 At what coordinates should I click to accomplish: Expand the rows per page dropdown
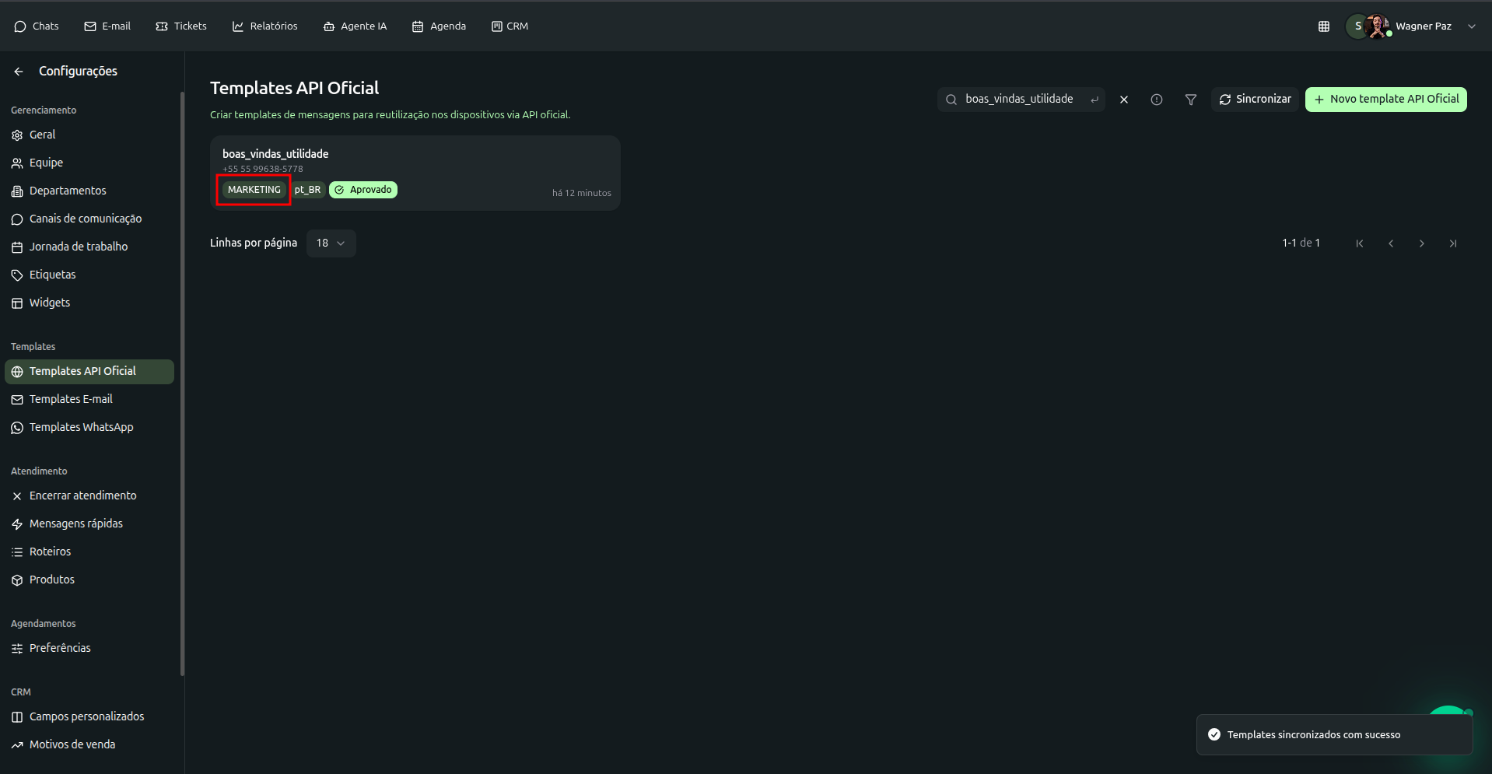[331, 243]
